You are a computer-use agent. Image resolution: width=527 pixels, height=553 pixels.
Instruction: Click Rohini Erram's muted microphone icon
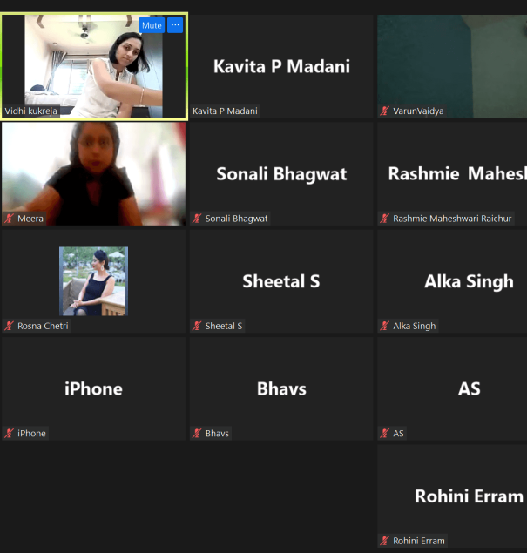coord(384,541)
